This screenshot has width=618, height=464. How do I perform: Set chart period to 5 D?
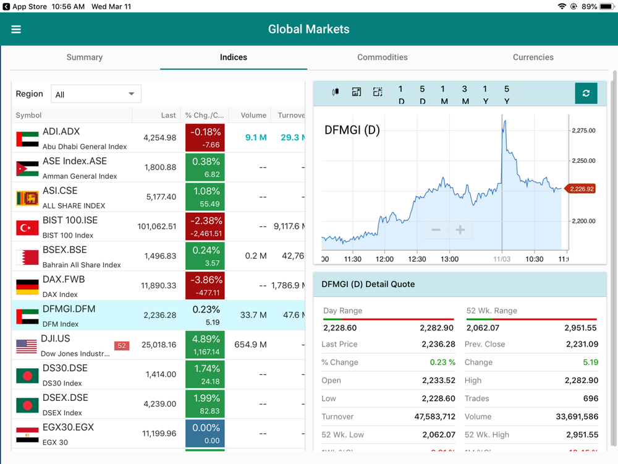pos(422,95)
